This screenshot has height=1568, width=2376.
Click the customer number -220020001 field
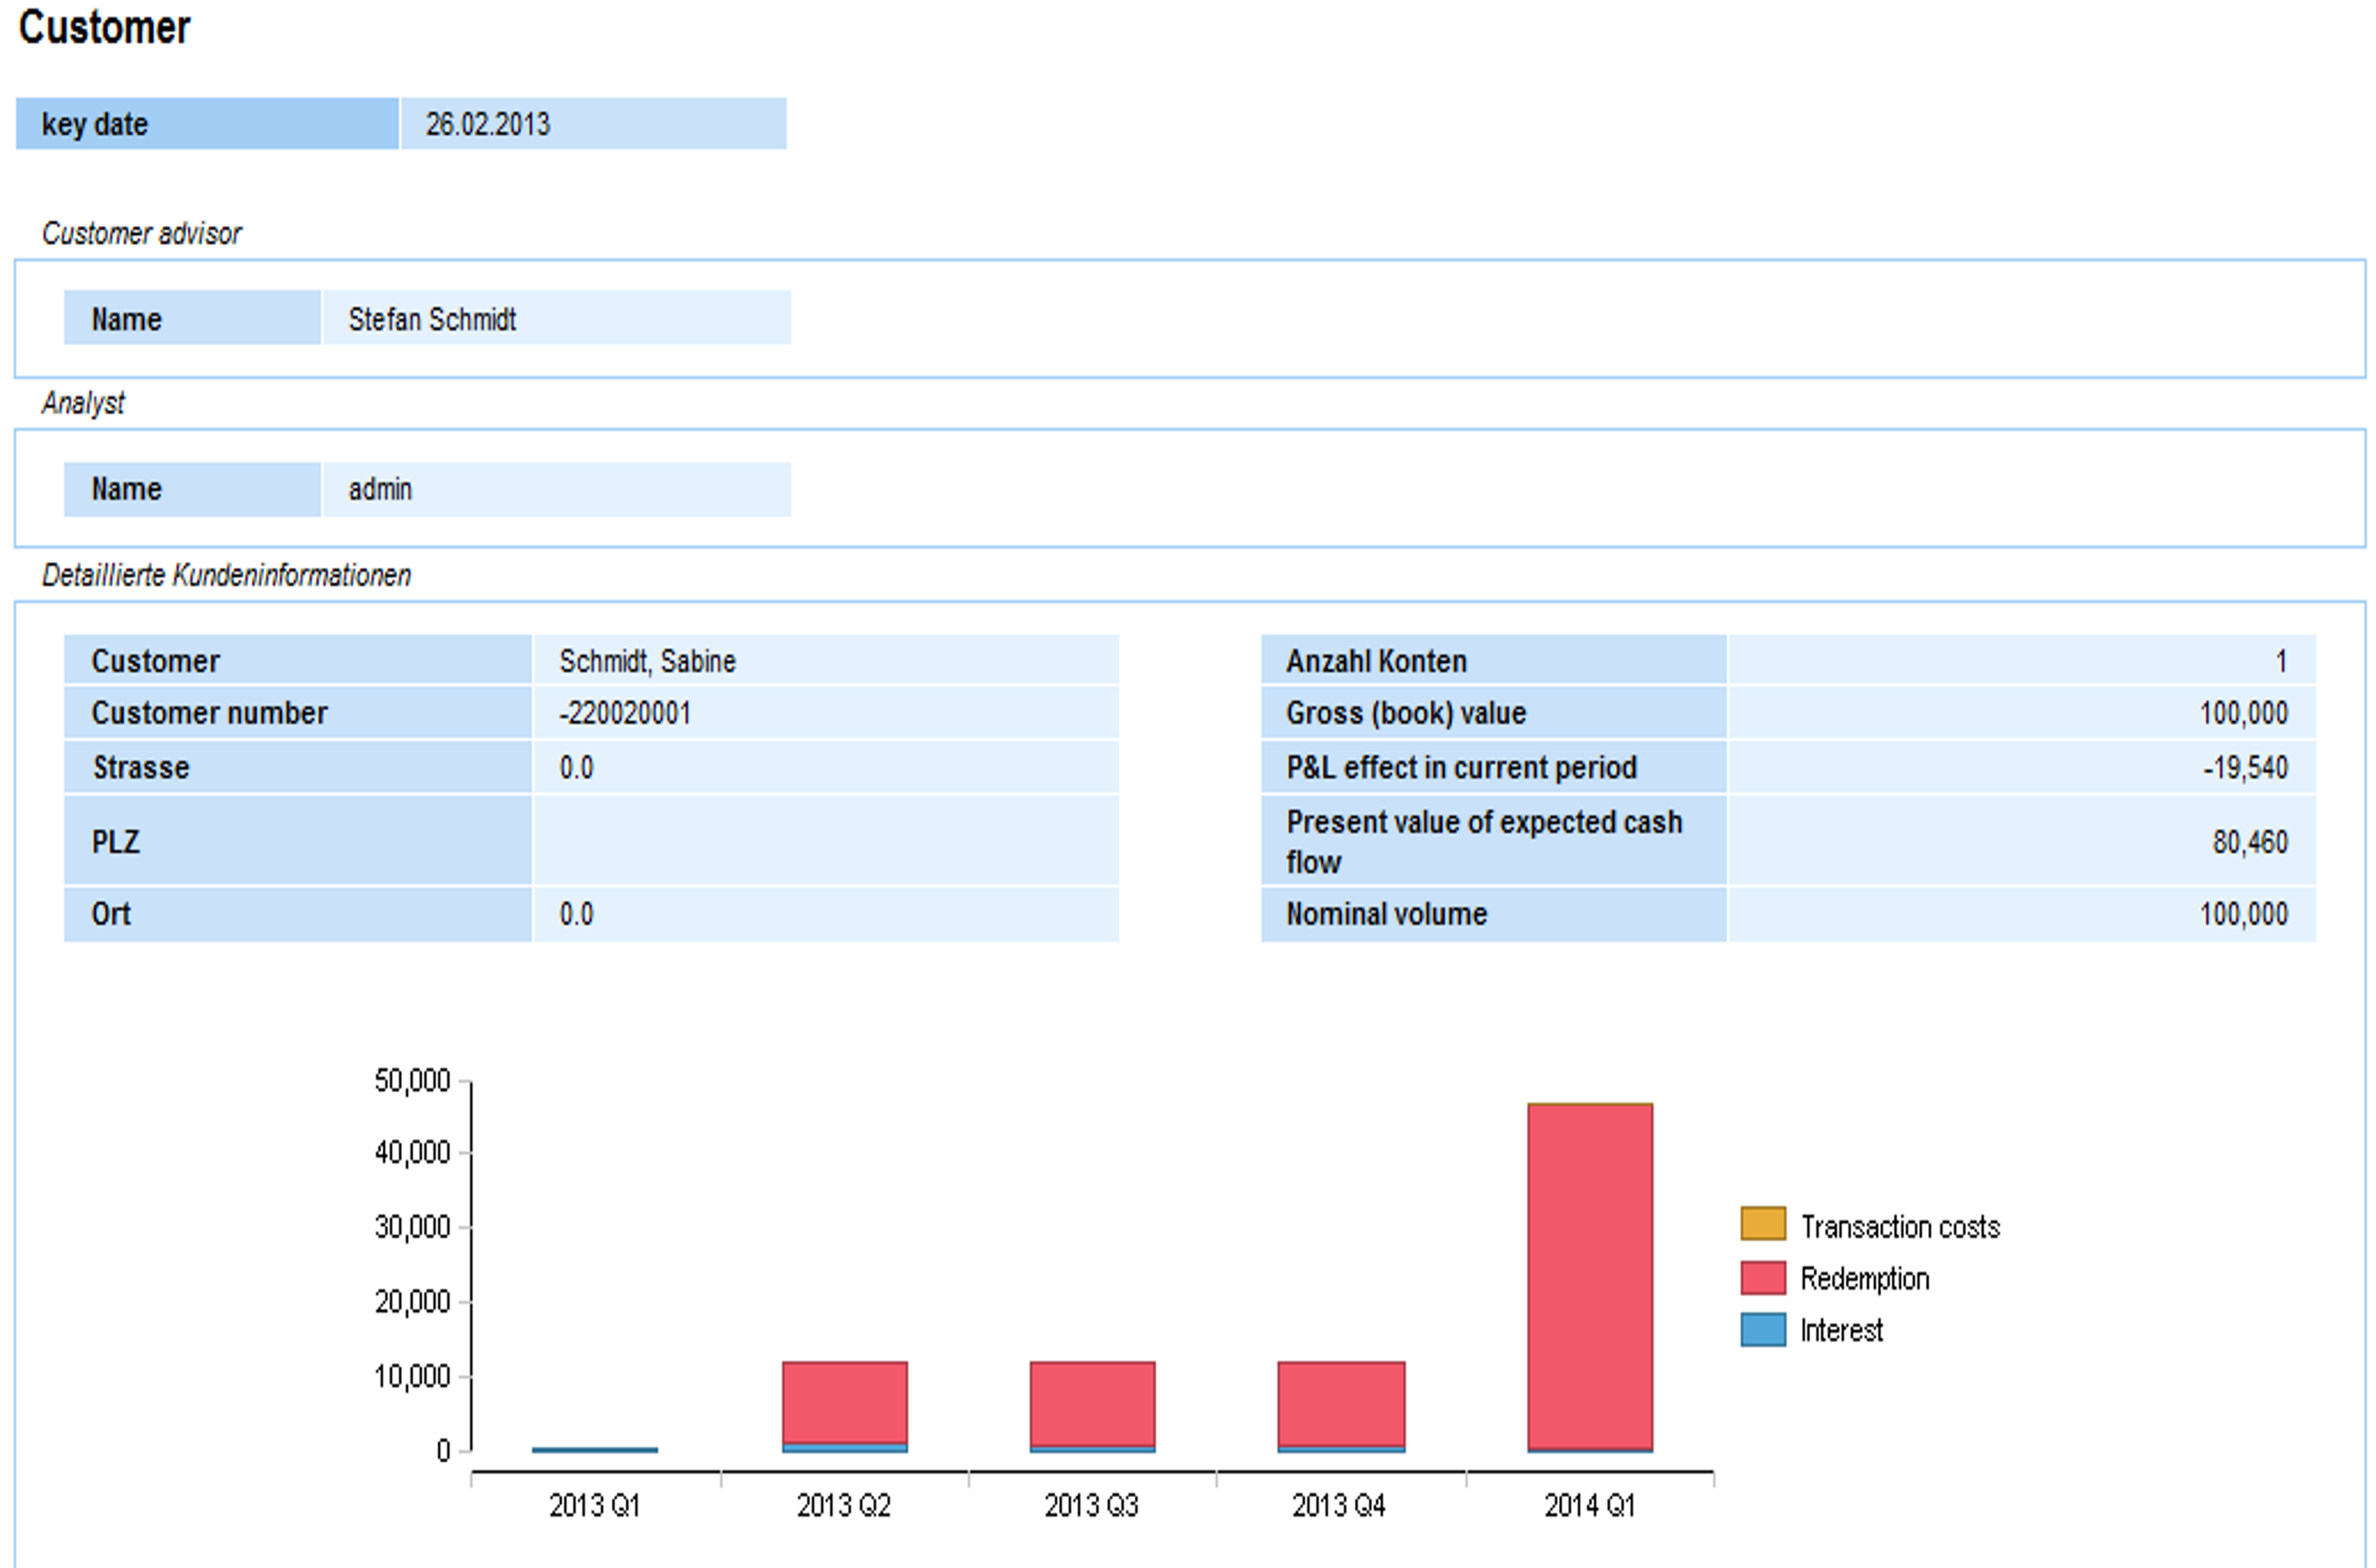click(625, 713)
